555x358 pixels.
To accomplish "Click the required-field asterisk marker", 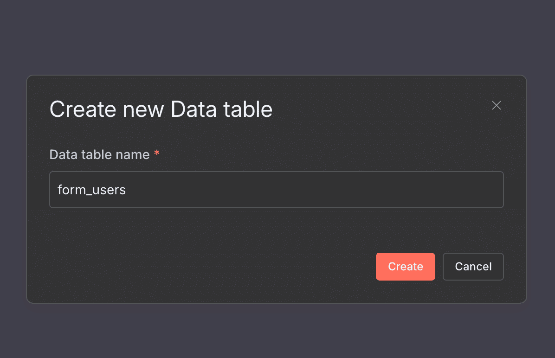I will tap(157, 153).
